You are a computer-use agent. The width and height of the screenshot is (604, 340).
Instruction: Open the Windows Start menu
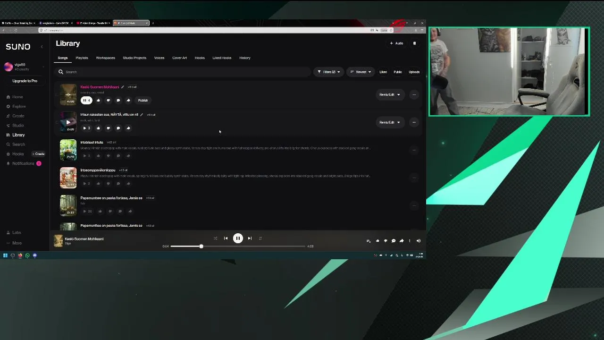click(5, 255)
